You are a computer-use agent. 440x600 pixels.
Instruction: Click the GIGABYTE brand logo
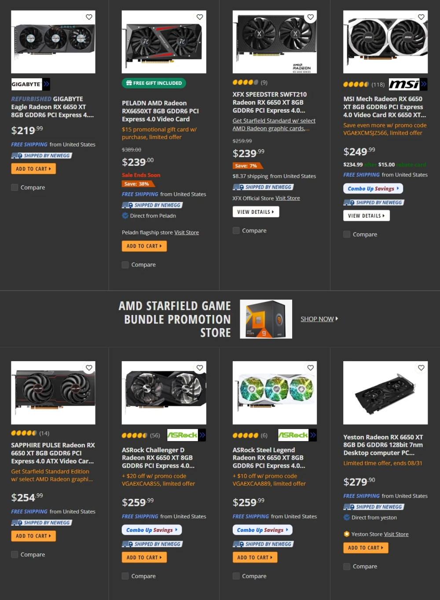pos(30,84)
